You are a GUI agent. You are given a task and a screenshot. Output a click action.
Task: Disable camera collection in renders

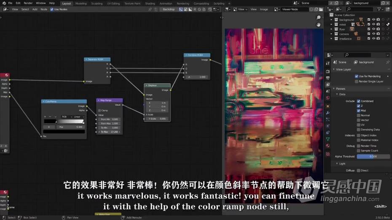(x=378, y=34)
